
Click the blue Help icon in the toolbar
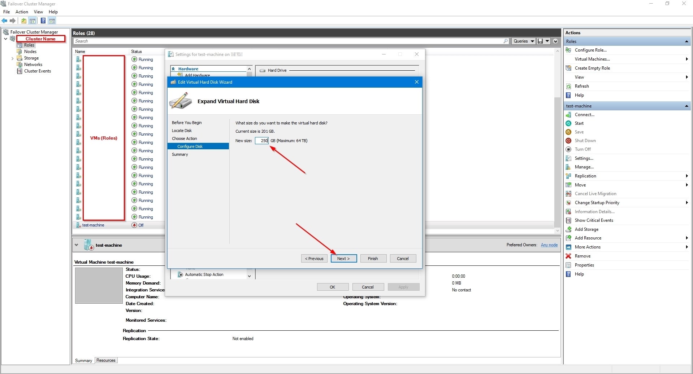pos(43,21)
